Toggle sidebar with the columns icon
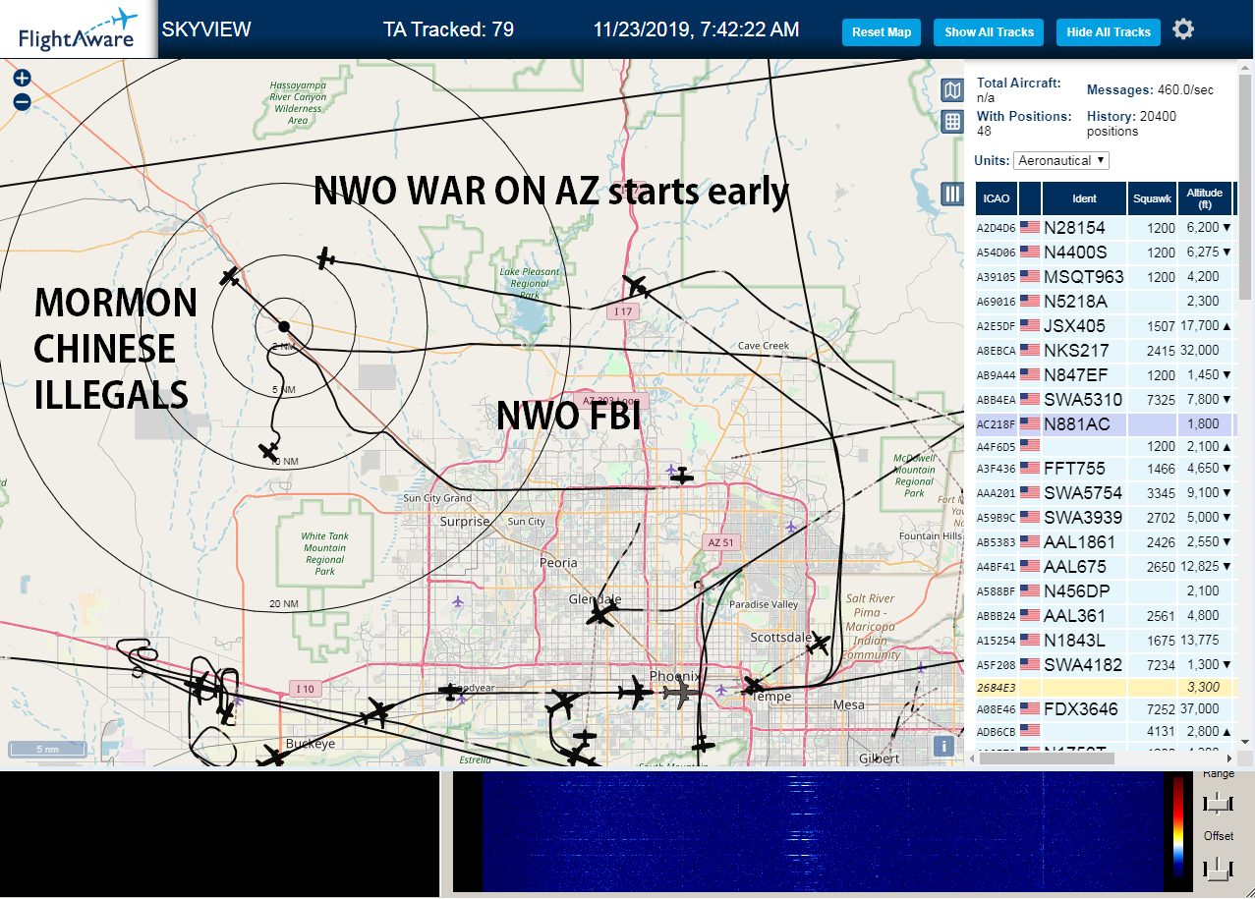 pos(951,194)
